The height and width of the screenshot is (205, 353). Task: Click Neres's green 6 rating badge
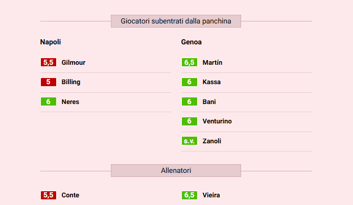48,102
